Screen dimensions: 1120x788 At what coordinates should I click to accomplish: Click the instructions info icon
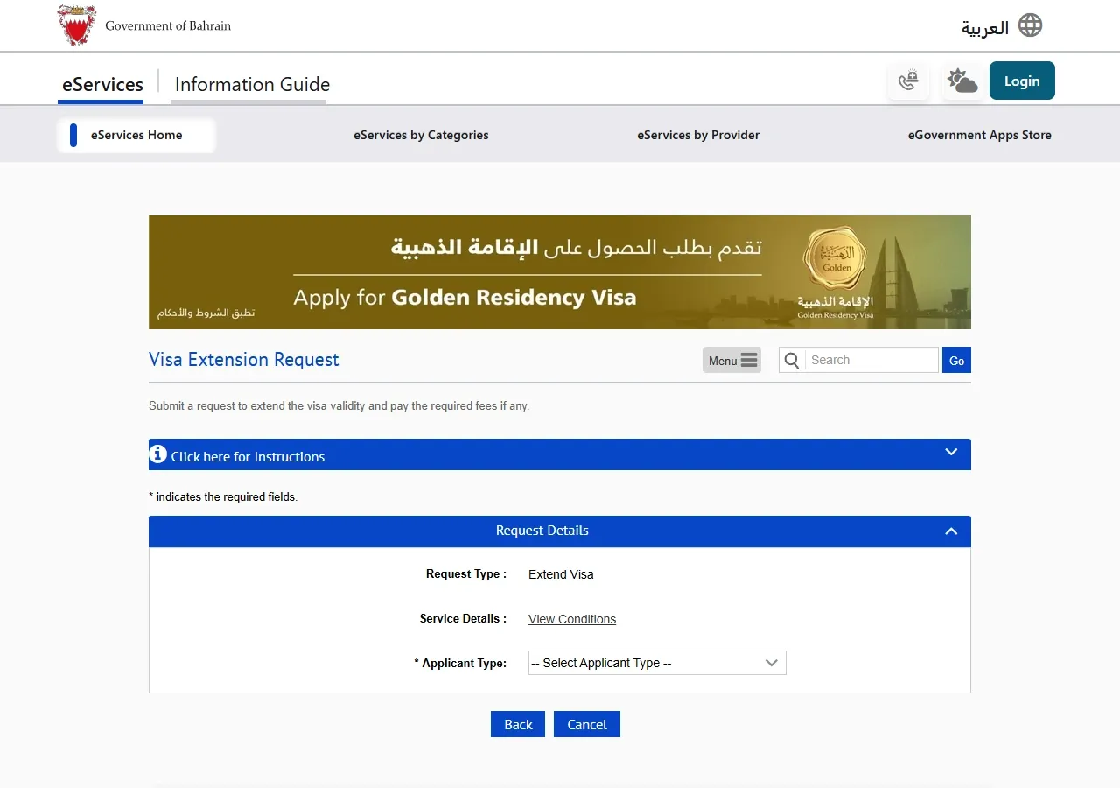tap(158, 454)
